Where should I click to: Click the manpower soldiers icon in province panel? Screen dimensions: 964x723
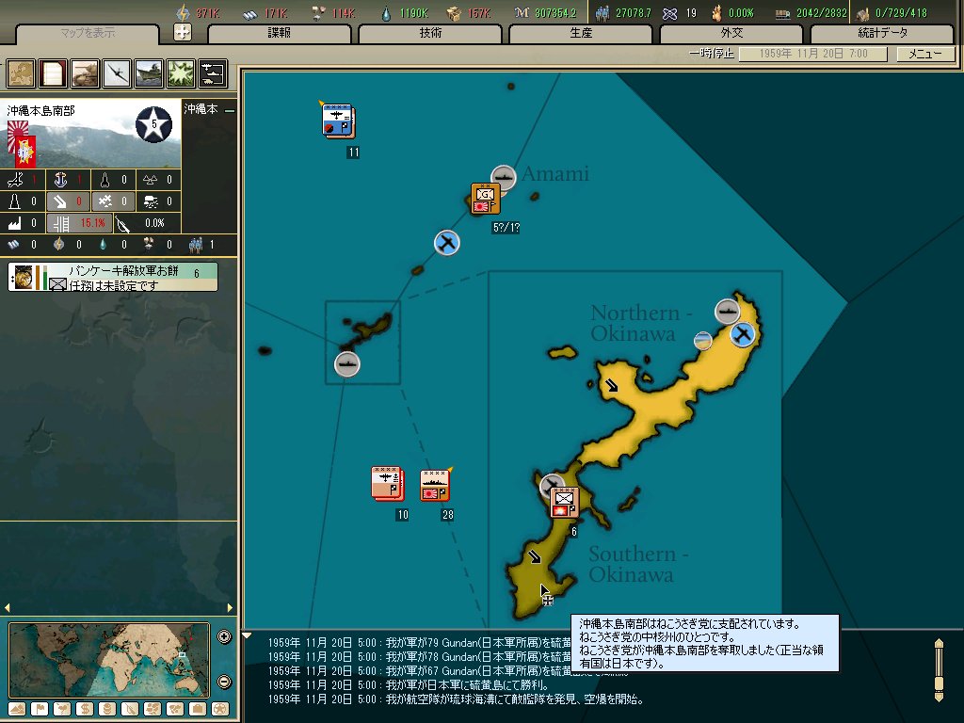[x=196, y=245]
